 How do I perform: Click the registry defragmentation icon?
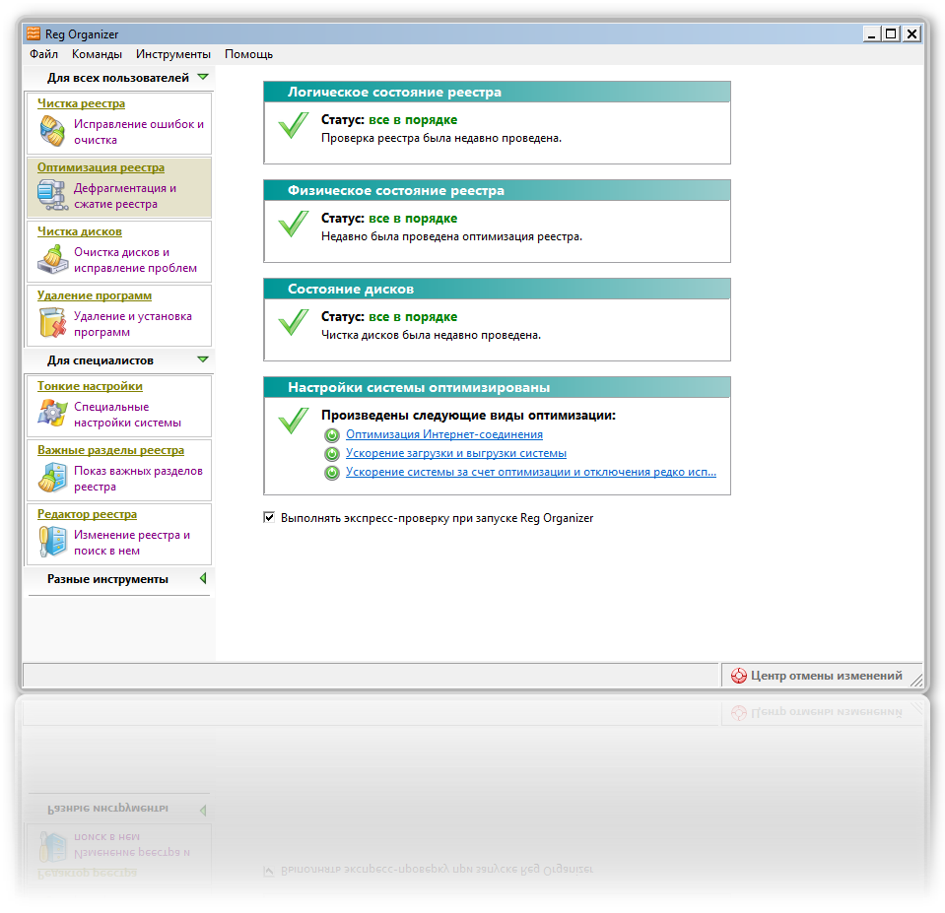pyautogui.click(x=52, y=195)
